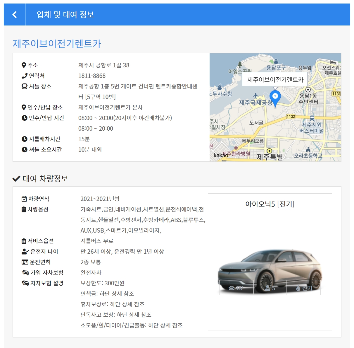Click the calendar icon next to 차량연식
The image size is (354, 348).
(25, 198)
